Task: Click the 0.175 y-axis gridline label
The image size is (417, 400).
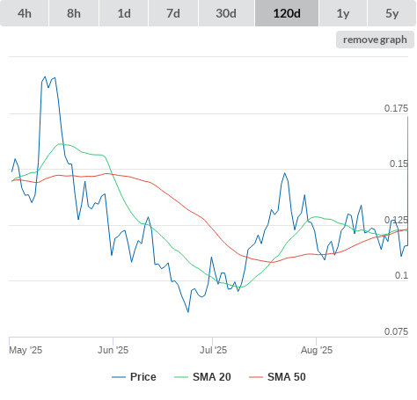Action: coord(396,108)
